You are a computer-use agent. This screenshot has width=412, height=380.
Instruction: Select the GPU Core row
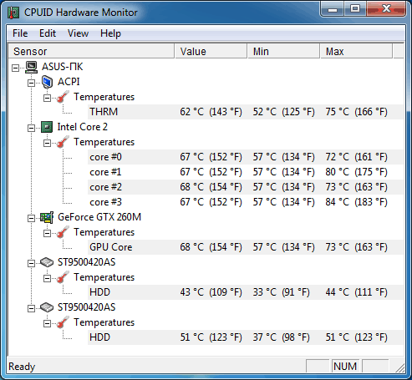click(246, 247)
